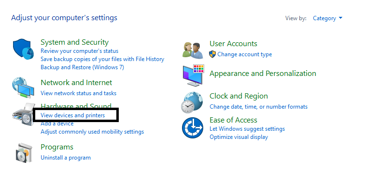Image resolution: width=378 pixels, height=186 pixels.
Task: Click the Network and Internet globe icon
Action: pos(23,87)
